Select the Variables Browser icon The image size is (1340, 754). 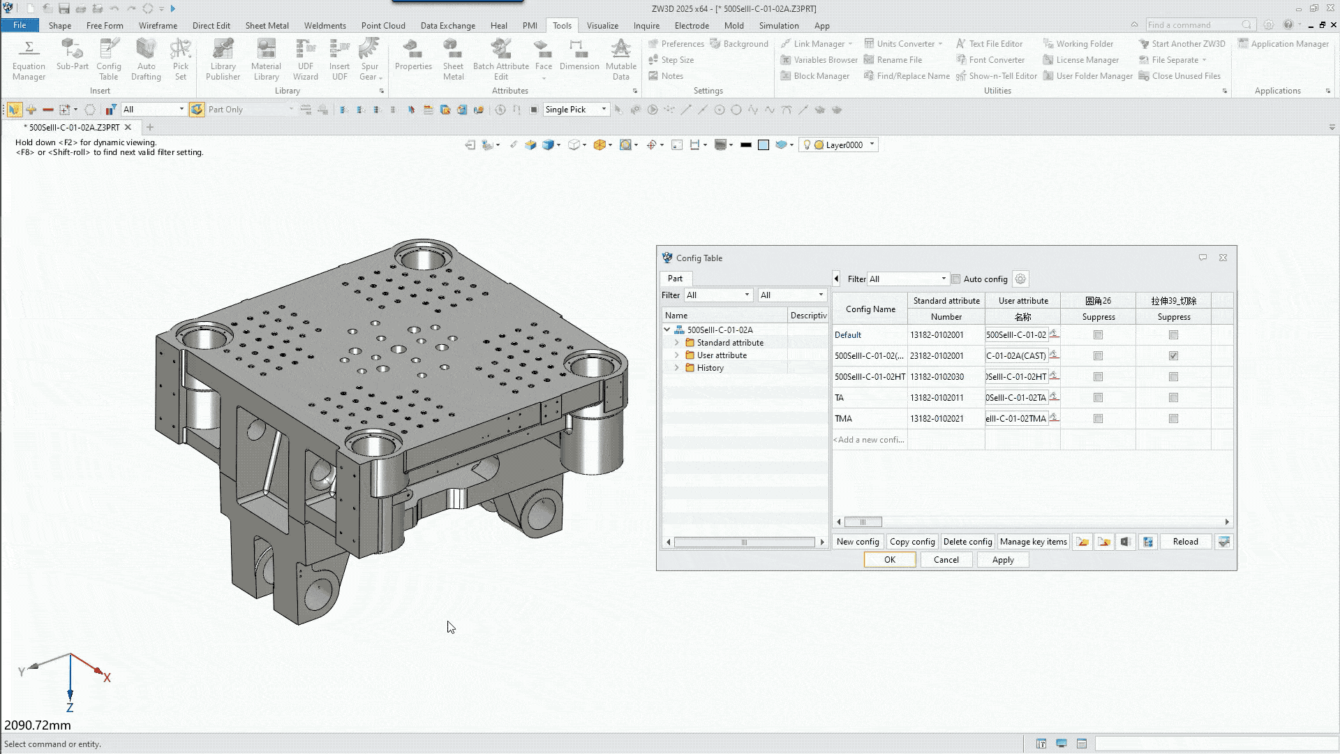pyautogui.click(x=784, y=60)
